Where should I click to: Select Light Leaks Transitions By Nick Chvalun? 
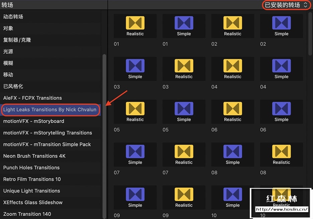50,109
